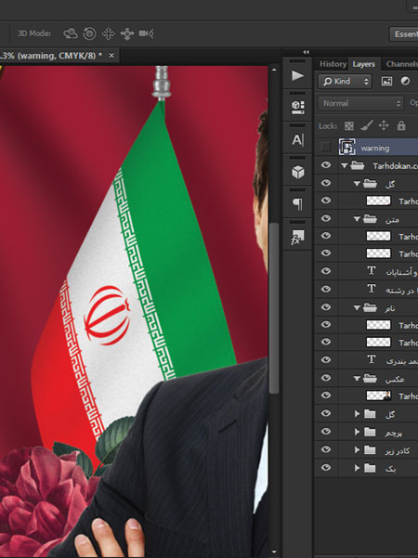The width and height of the screenshot is (418, 558).
Task: Open the Kind filter dropdown
Action: pos(345,82)
